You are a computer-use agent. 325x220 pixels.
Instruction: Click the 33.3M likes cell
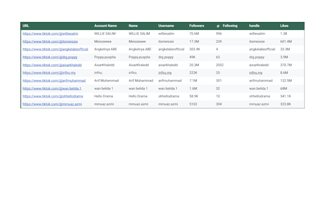(285, 49)
